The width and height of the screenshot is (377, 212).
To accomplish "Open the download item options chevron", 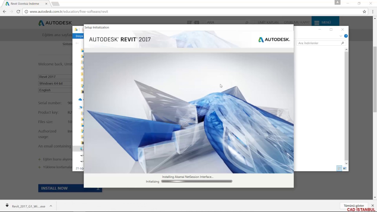I will coord(51,206).
